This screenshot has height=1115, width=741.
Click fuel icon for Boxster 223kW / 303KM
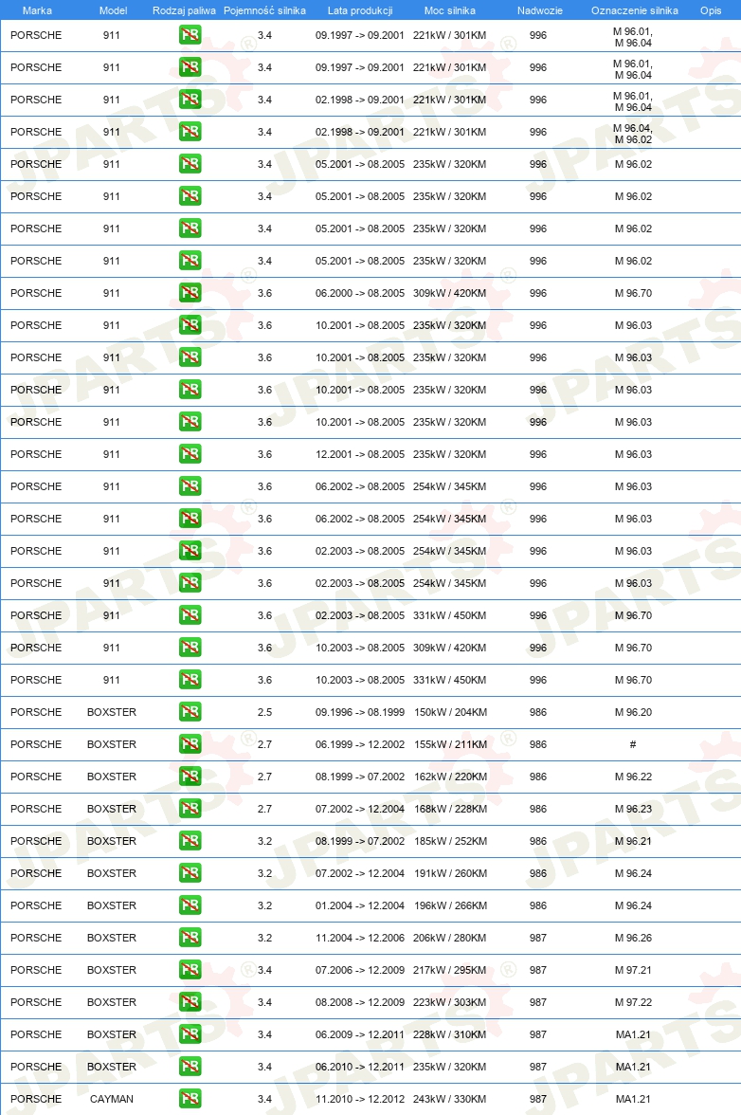coord(190,1002)
